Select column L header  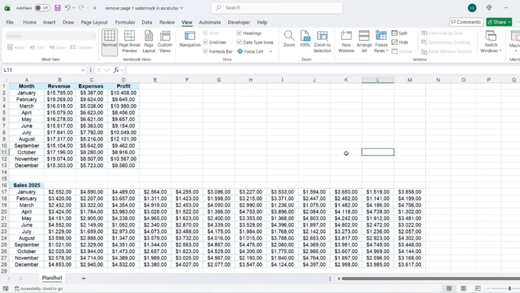pyautogui.click(x=378, y=79)
